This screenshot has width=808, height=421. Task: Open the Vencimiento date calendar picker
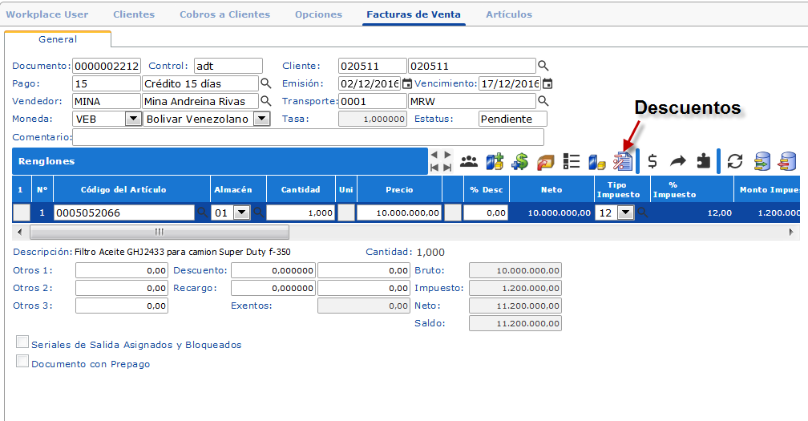(547, 83)
